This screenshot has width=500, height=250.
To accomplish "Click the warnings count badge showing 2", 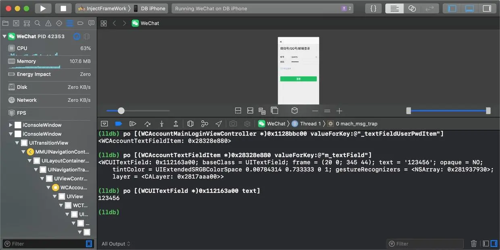I will click(346, 8).
